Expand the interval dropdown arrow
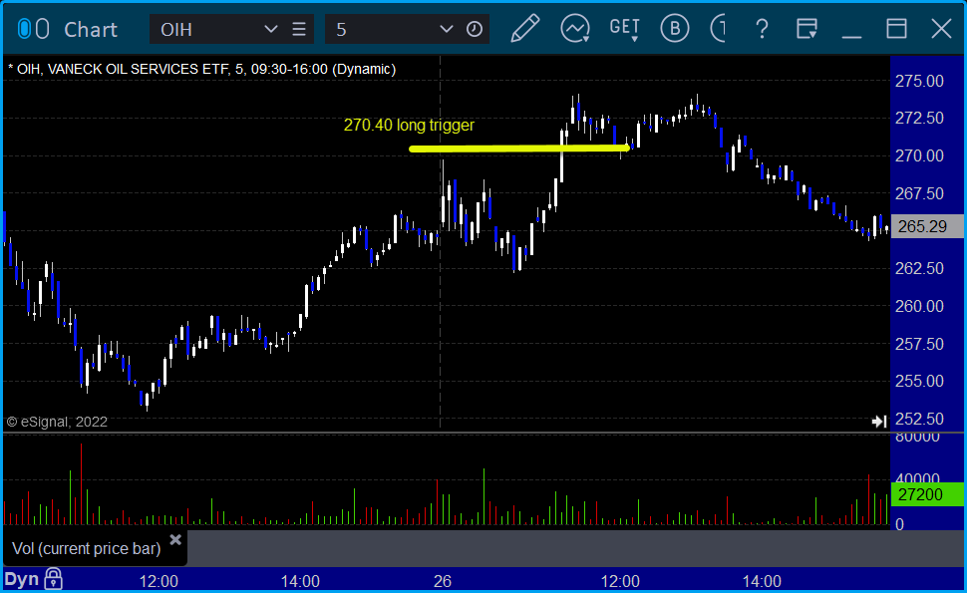 (x=447, y=29)
